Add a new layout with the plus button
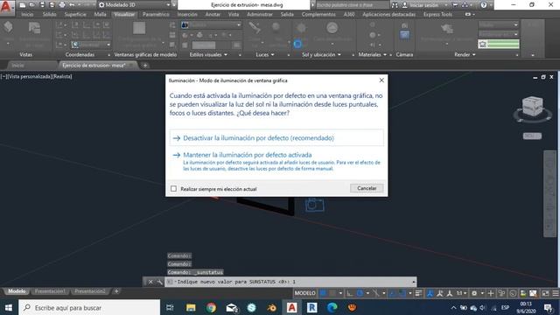 tap(116, 291)
